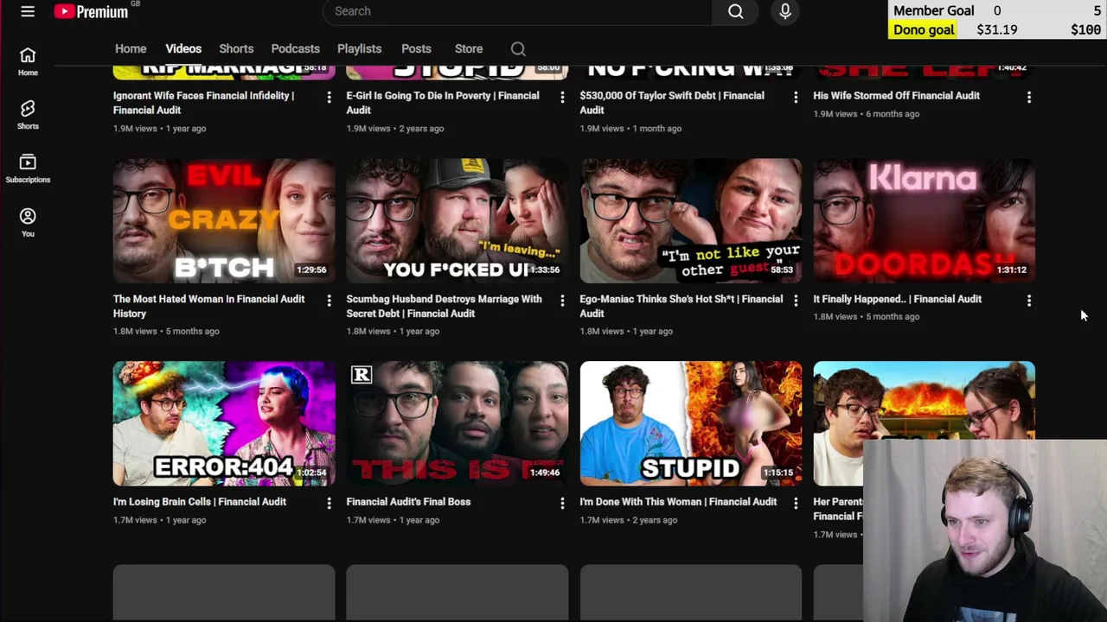
Task: Click the search magnifier button
Action: coord(735,11)
